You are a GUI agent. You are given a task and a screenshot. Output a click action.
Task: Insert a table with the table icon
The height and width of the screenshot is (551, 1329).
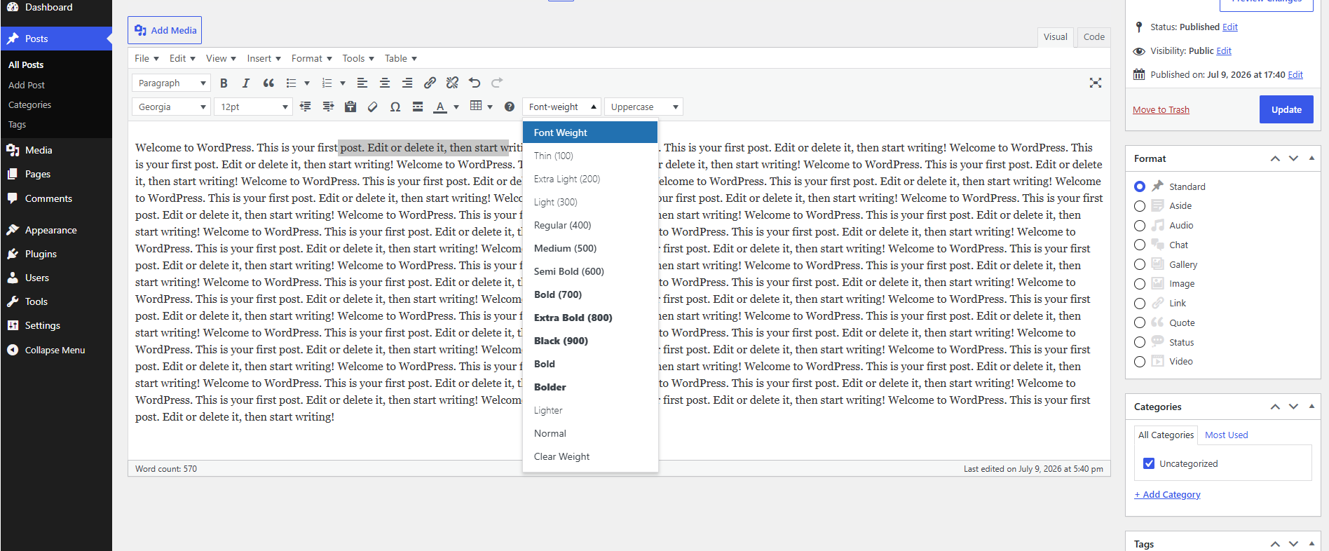476,106
